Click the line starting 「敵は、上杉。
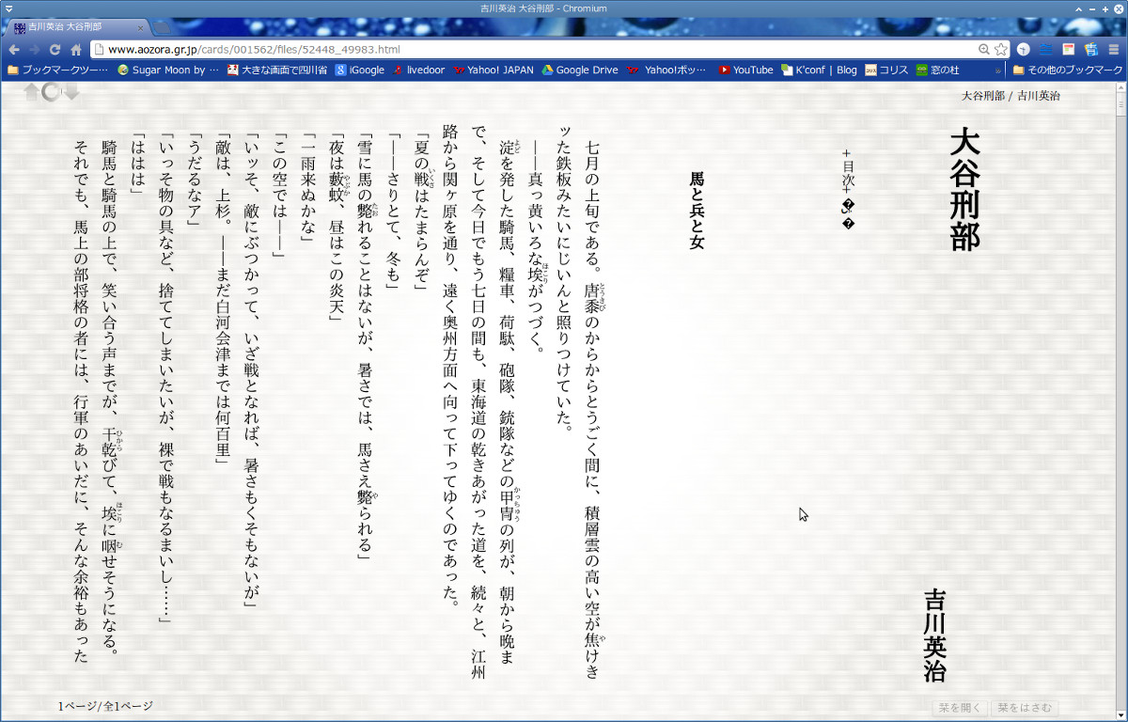Viewport: 1128px width, 722px height. [x=223, y=301]
